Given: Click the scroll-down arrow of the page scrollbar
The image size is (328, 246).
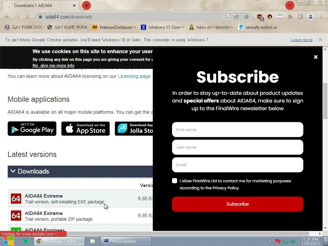Looking at the screenshot, I should 325,228.
